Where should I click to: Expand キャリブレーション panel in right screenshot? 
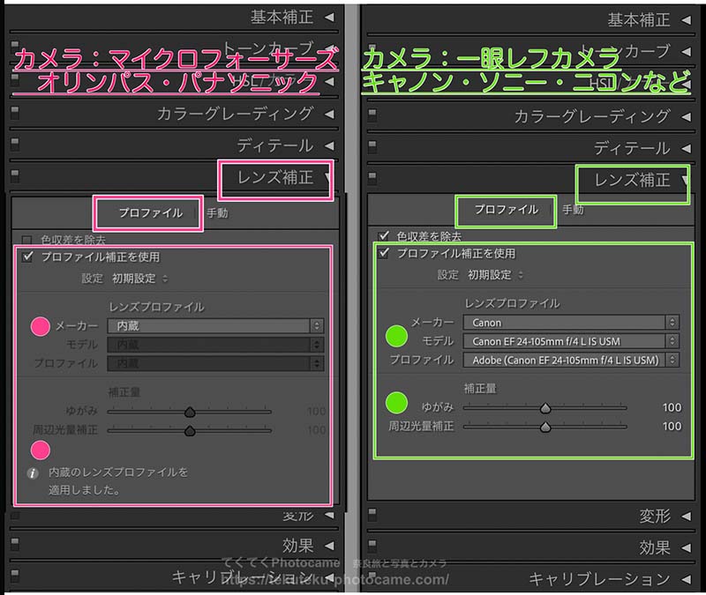pyautogui.click(x=687, y=579)
